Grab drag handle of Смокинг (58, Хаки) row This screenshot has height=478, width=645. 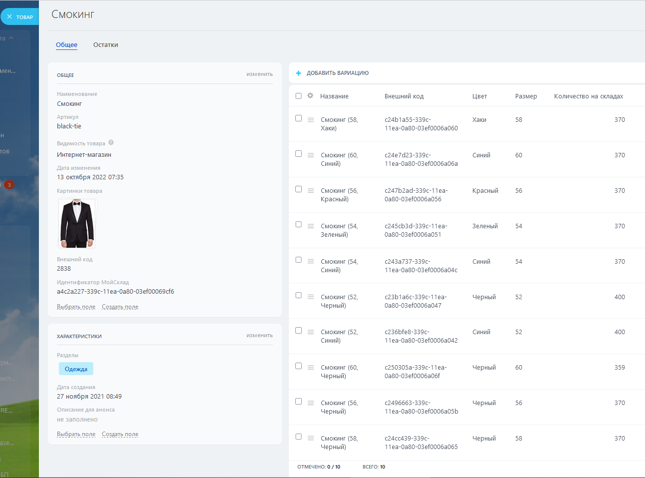pyautogui.click(x=311, y=120)
